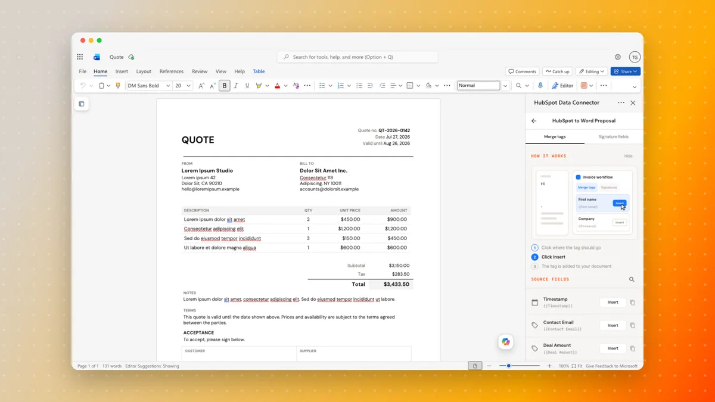This screenshot has height=402, width=715.
Task: Switch to the Layout tab
Action: 144,71
